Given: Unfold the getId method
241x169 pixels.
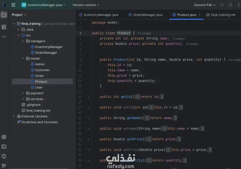Looking at the screenshot, I should click(89, 97).
